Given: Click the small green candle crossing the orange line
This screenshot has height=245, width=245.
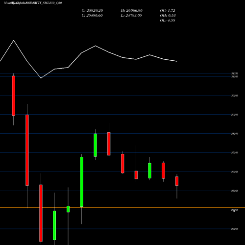Looking at the screenshot, I should 68,209.
